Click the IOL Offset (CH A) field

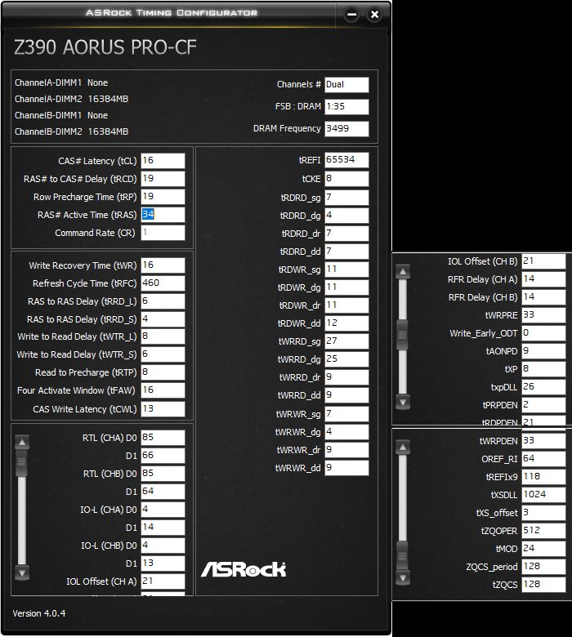pyautogui.click(x=163, y=581)
